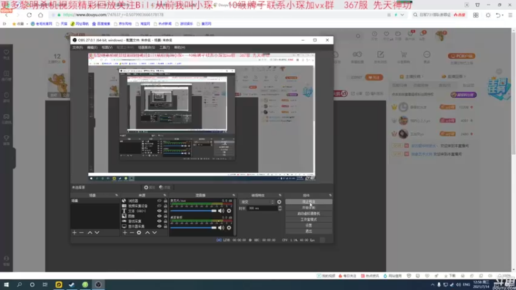Open 麦克风/Aux audio settings gear

pos(229,211)
